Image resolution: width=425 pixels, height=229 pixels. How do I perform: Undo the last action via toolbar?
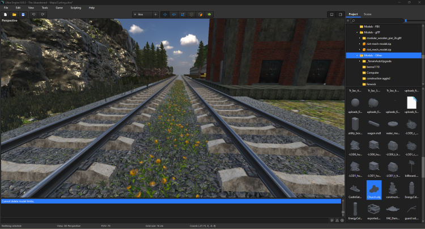pyautogui.click(x=33, y=14)
